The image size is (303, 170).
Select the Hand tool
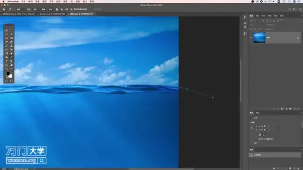(11, 65)
